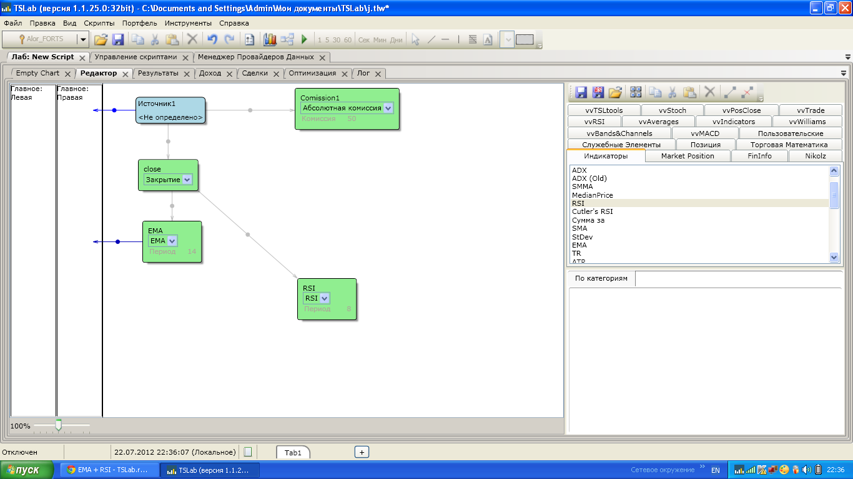Open the Закрытие dropdown in close block
The width and height of the screenshot is (853, 479).
187,180
